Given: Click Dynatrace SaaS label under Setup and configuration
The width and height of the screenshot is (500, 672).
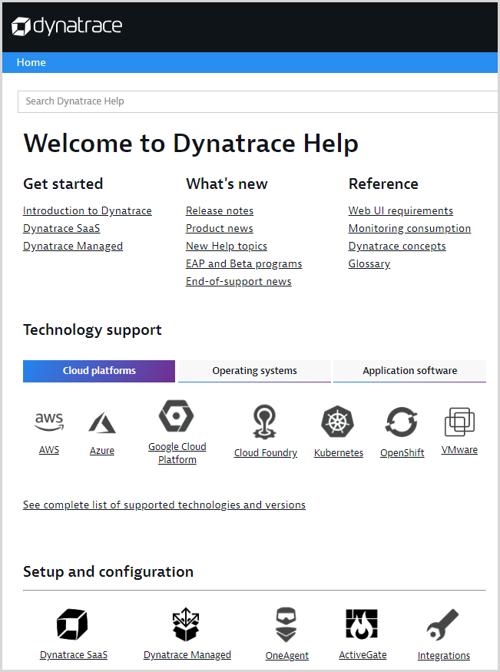Looking at the screenshot, I should click(x=74, y=655).
